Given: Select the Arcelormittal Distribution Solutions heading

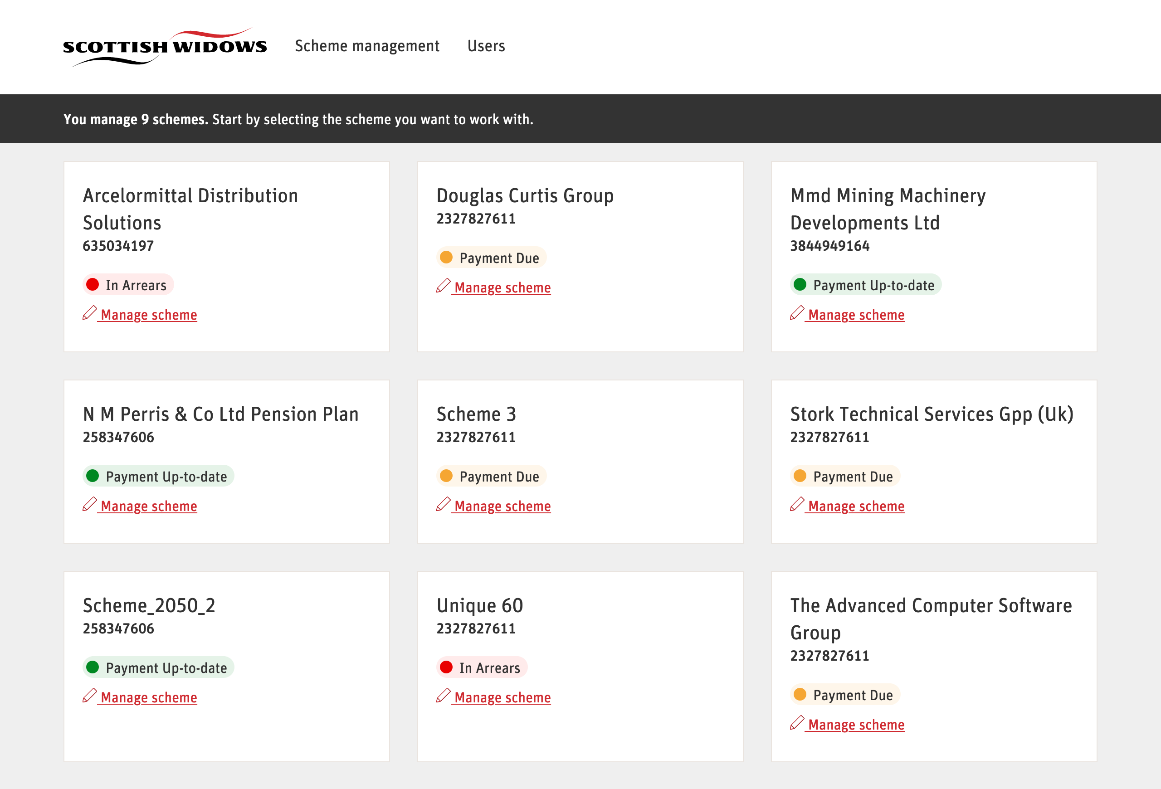Looking at the screenshot, I should [x=190, y=209].
